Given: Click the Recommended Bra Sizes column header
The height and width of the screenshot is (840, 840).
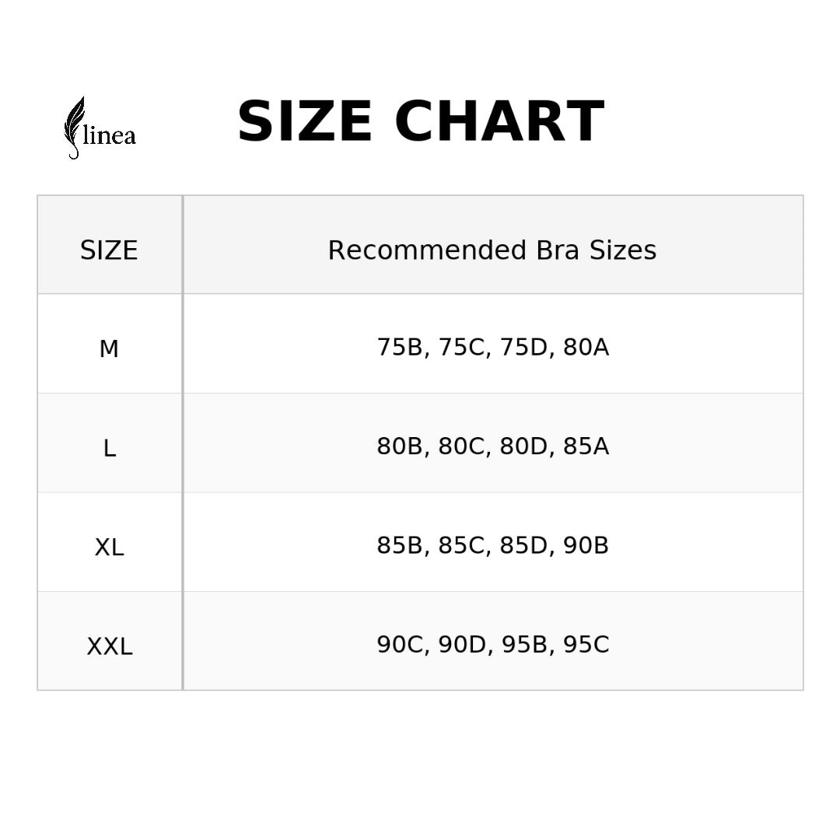Looking at the screenshot, I should (492, 250).
